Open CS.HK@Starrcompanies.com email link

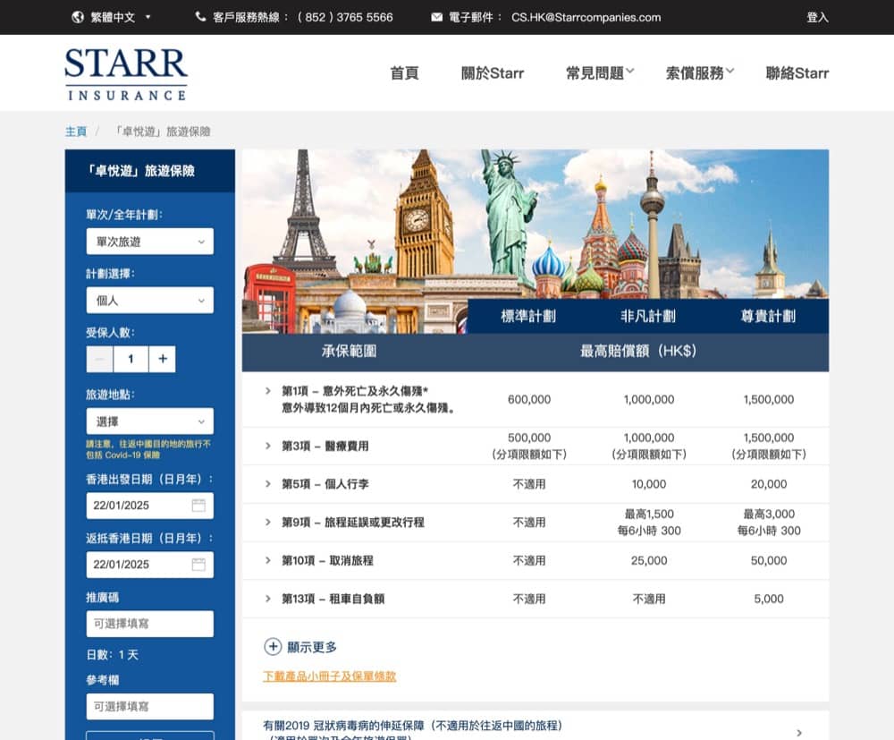pyautogui.click(x=586, y=17)
